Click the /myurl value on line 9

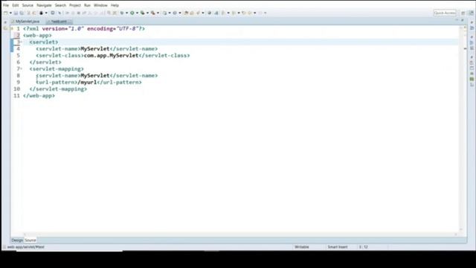click(x=87, y=82)
